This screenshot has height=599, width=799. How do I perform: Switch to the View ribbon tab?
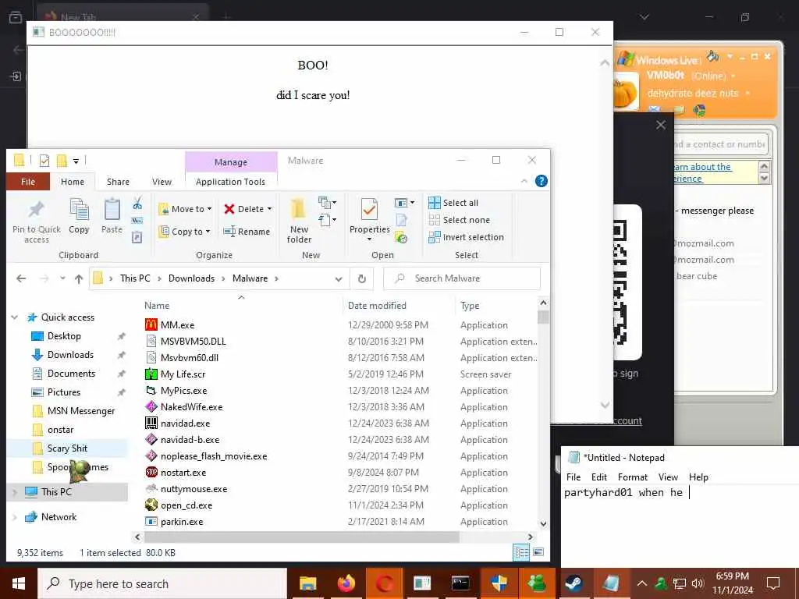[162, 182]
